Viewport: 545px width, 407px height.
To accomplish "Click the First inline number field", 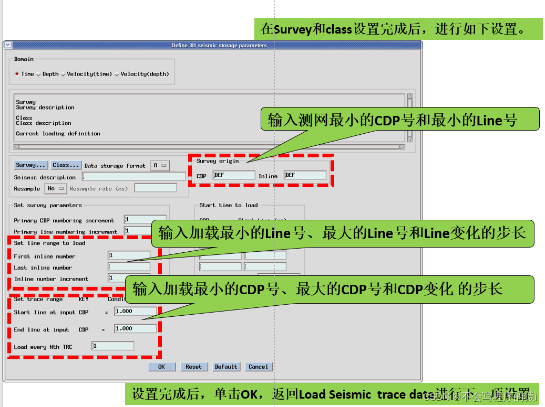I will click(x=129, y=255).
